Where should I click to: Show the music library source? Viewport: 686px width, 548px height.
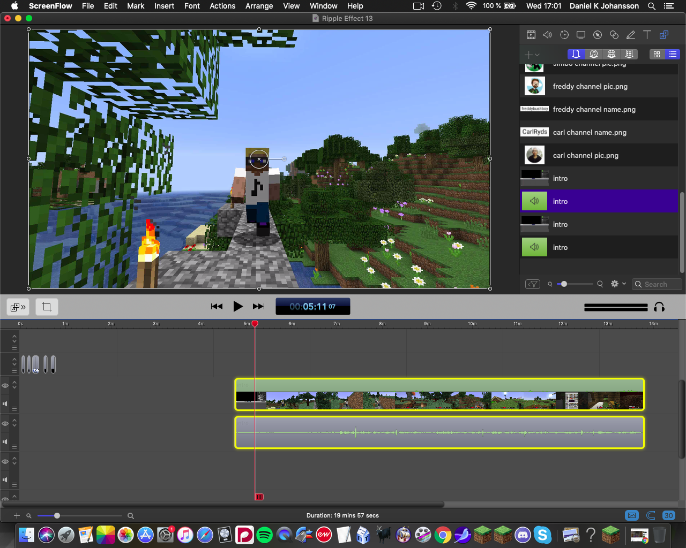[594, 54]
